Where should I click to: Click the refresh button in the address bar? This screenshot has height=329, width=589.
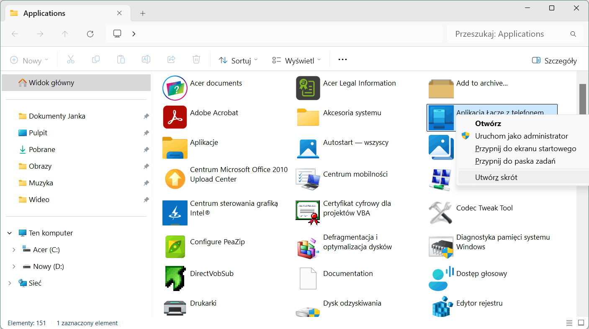coord(90,34)
